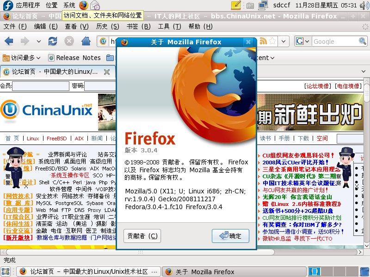Click the trash applet at bottom right
The width and height of the screenshot is (370, 277).
tap(365, 271)
